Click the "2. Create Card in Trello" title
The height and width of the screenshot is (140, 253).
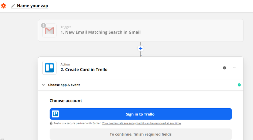(84, 70)
